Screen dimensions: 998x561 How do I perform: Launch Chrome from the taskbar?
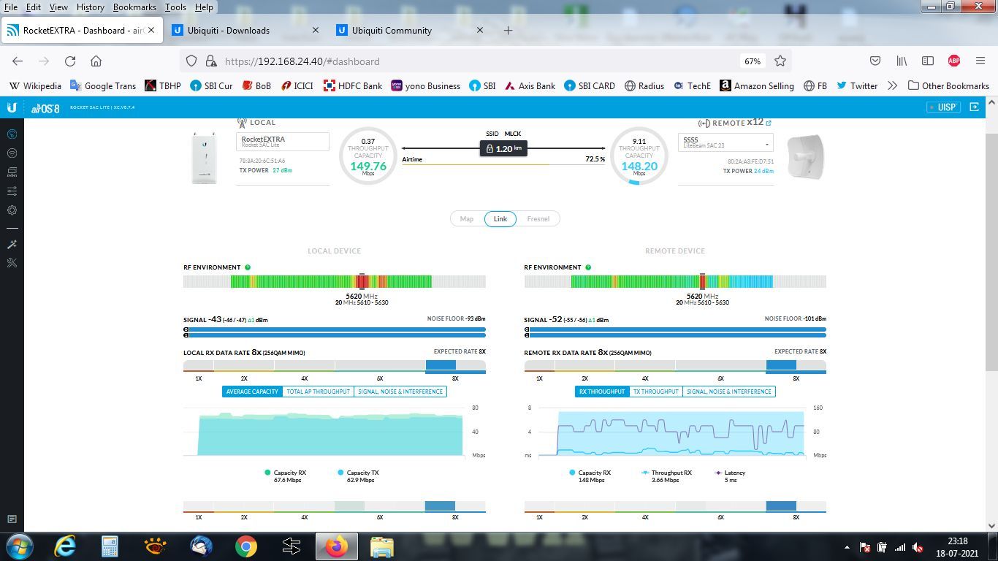(246, 546)
